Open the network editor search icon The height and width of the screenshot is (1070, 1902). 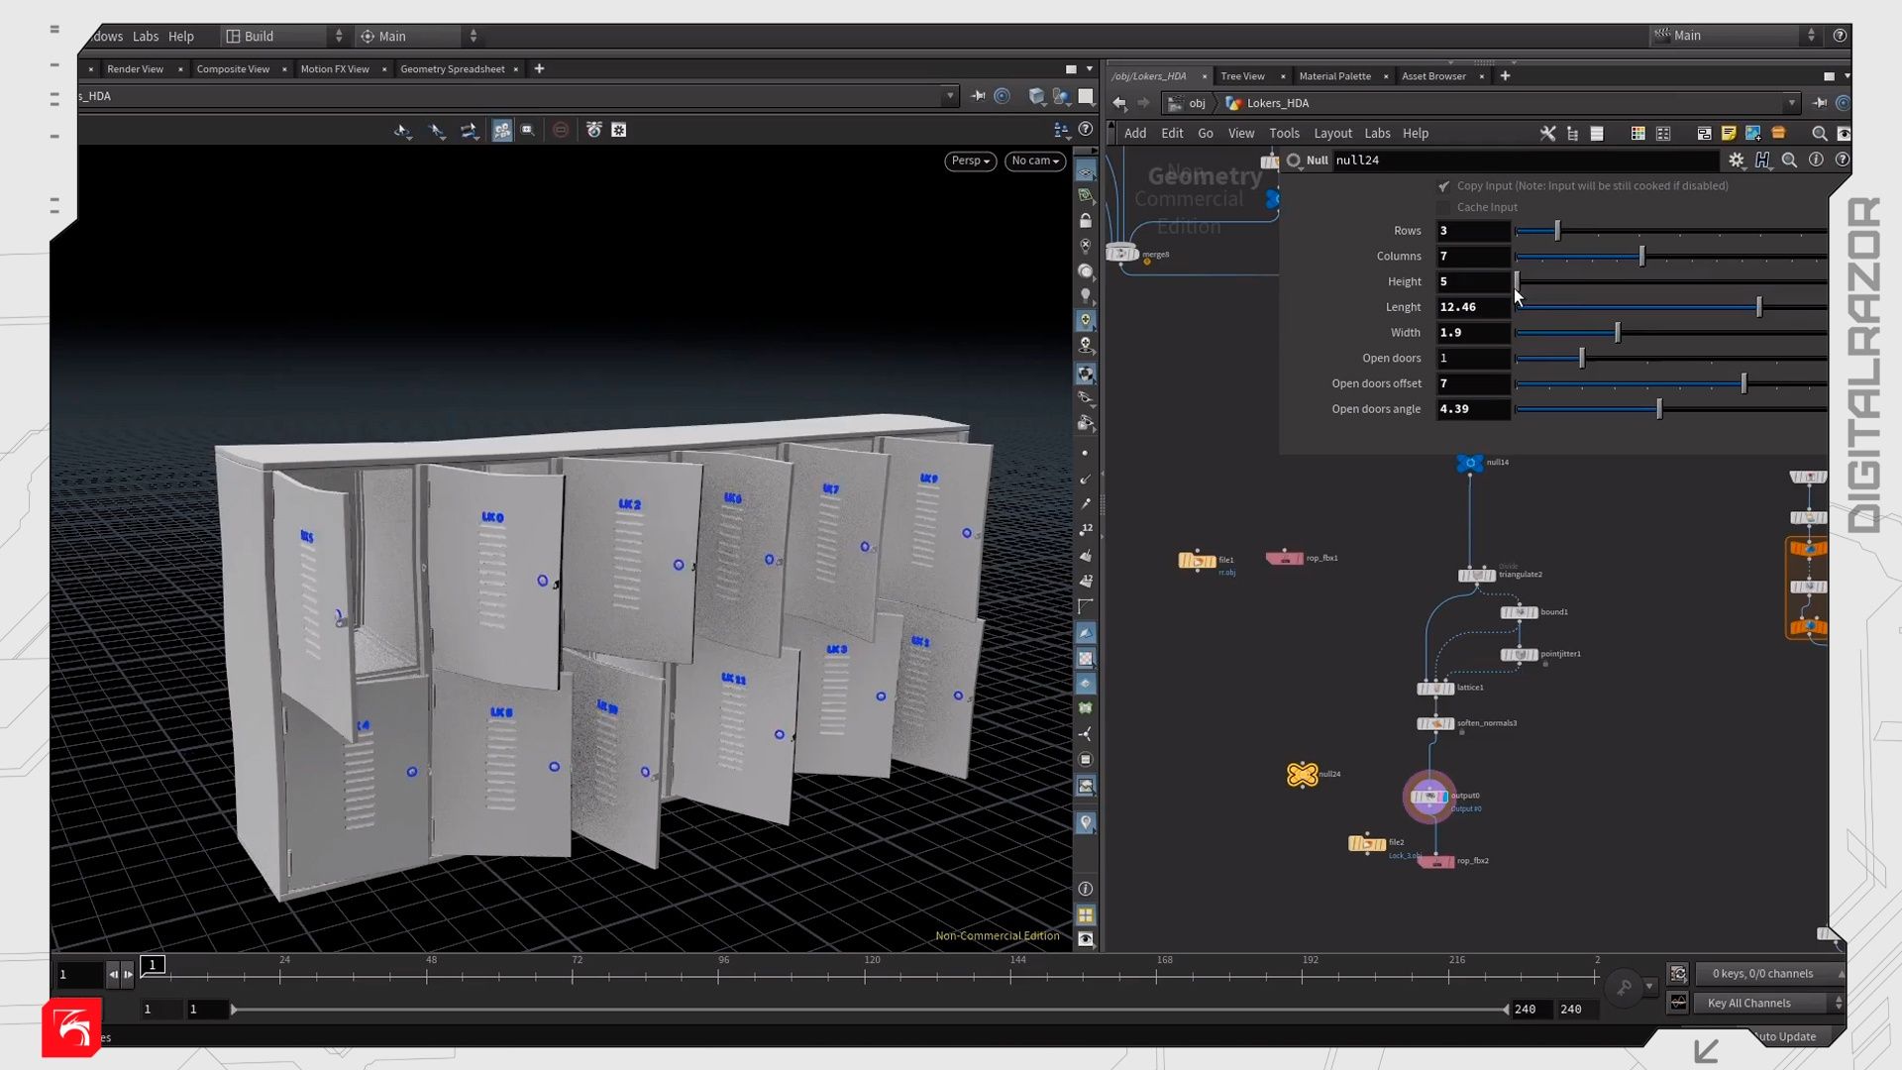[1819, 134]
